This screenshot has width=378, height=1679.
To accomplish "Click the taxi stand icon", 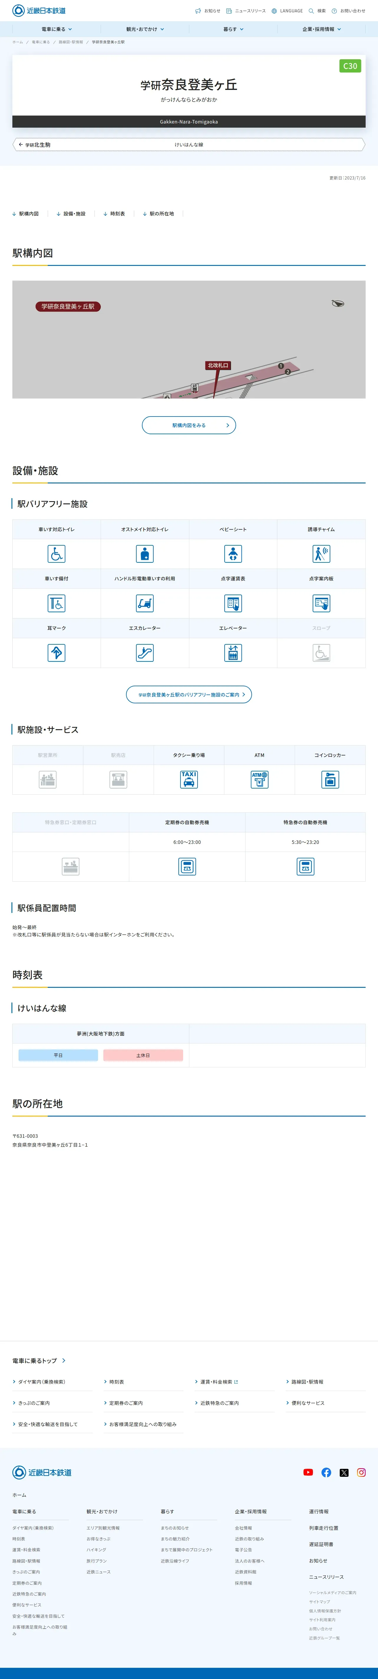I will tap(189, 780).
